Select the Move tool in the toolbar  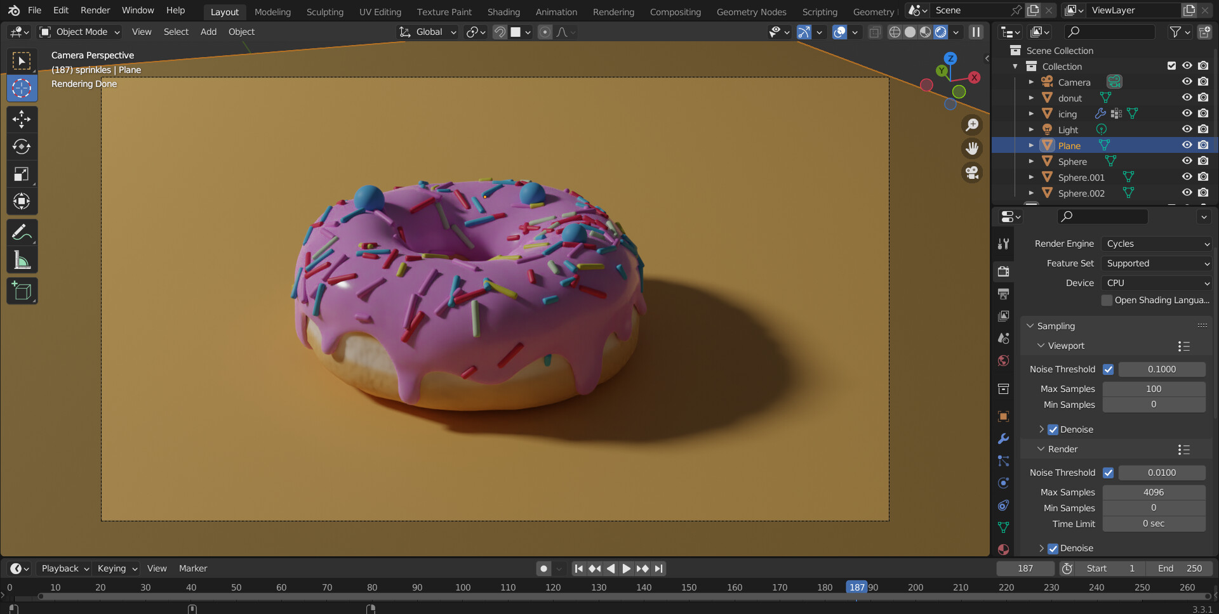pyautogui.click(x=22, y=119)
